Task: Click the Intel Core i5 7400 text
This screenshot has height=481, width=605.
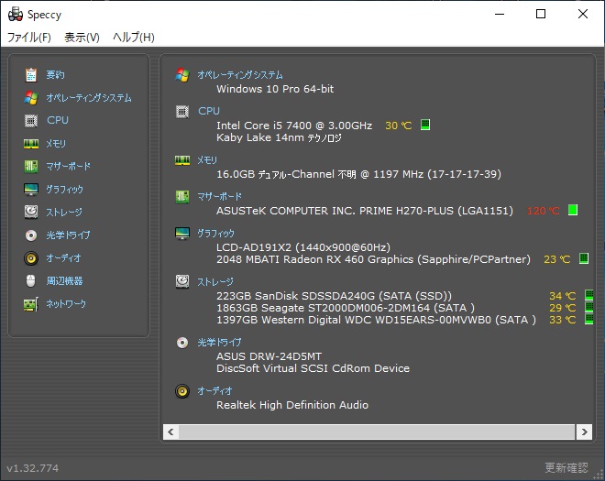Action: pos(294,126)
